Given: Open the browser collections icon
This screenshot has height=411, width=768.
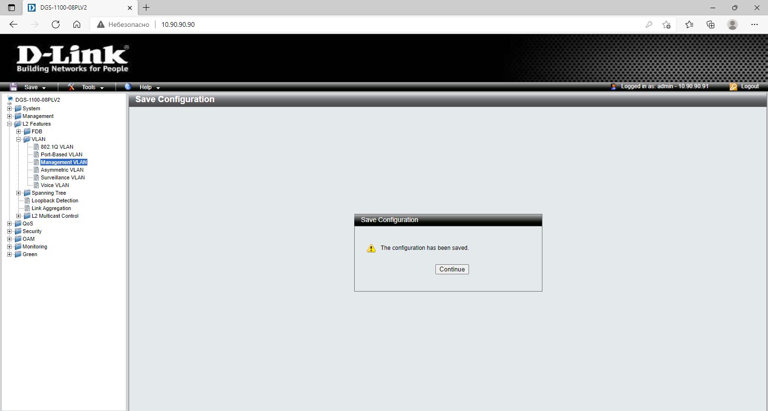Looking at the screenshot, I should pos(710,24).
